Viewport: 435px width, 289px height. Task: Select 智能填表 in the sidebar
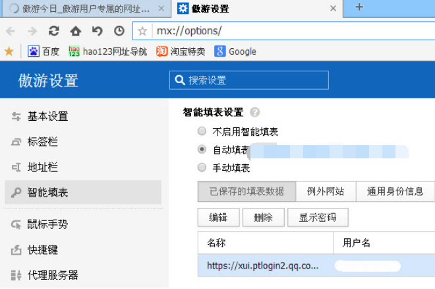point(83,193)
